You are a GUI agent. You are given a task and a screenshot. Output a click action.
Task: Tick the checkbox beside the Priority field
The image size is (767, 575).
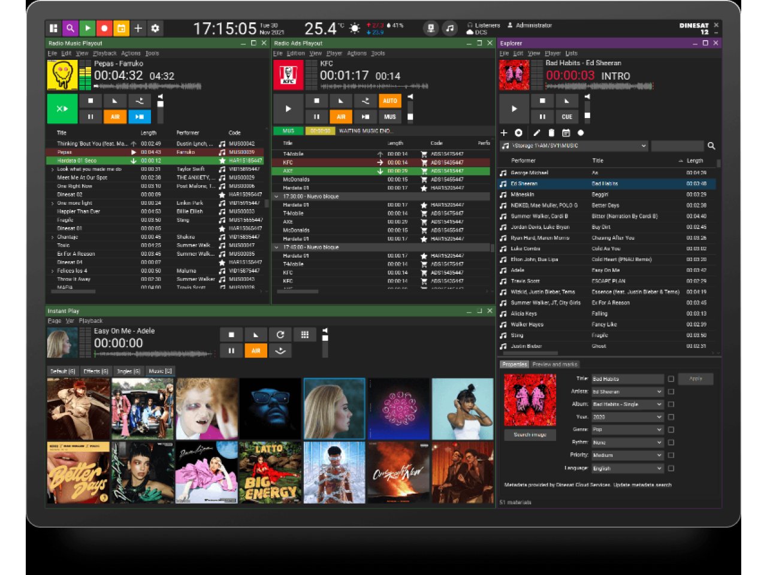click(671, 455)
